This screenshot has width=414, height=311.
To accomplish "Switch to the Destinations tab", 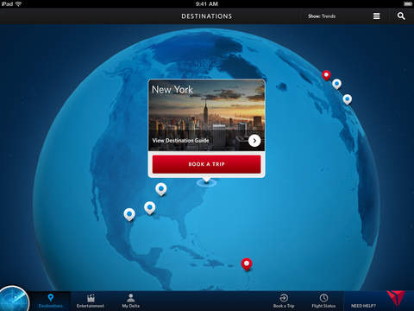I will (x=51, y=301).
